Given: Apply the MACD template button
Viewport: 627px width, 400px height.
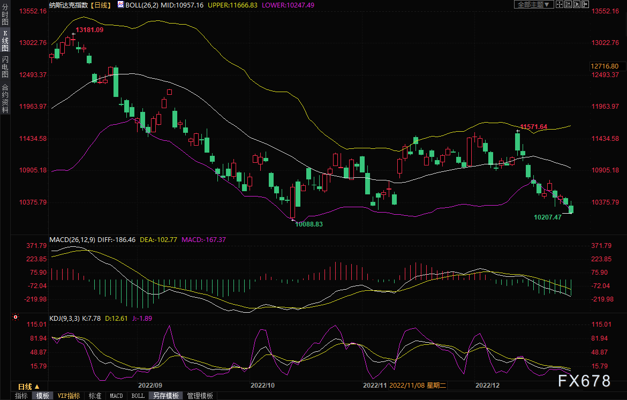Looking at the screenshot, I should tap(116, 396).
